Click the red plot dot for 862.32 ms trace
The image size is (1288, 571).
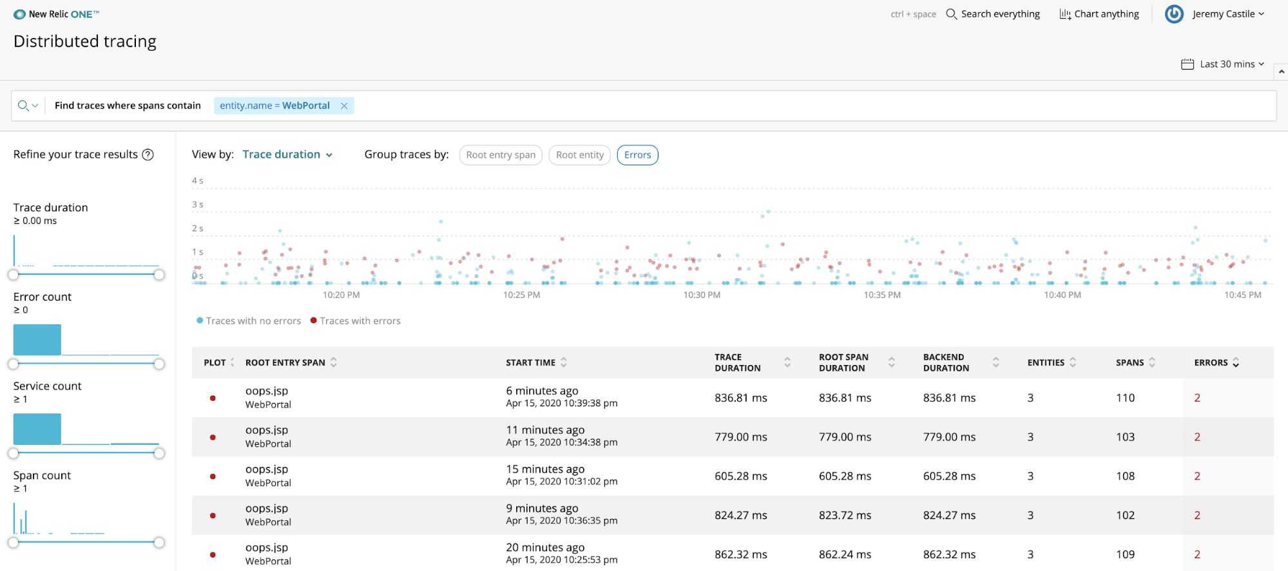tap(213, 554)
